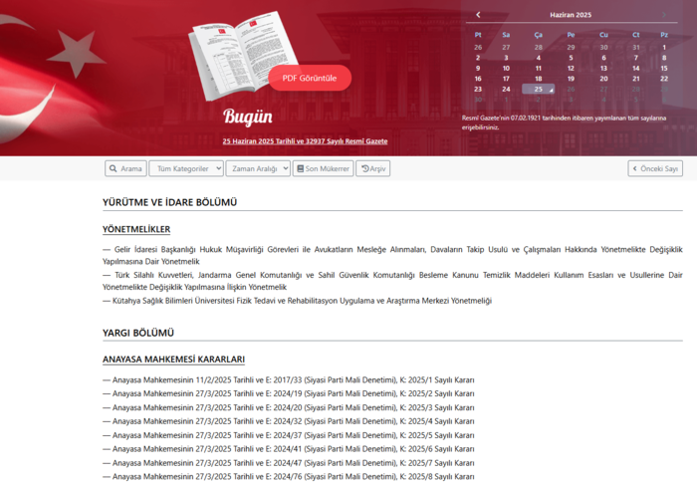697x484 pixels.
Task: Choose June 15 in calendar
Action: (664, 68)
